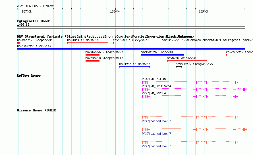Click the 1p36.13 band label
Image resolution: width=253 pixels, height=155 pixels.
pos(23,25)
